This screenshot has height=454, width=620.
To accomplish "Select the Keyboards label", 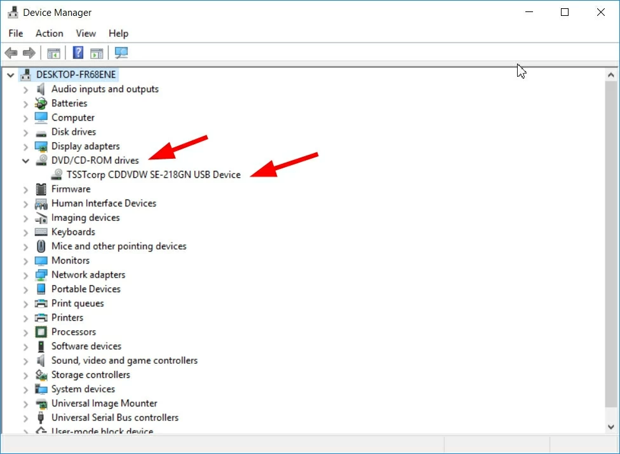I will point(73,232).
